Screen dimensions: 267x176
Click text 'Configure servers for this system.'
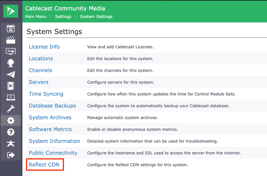[121, 82]
